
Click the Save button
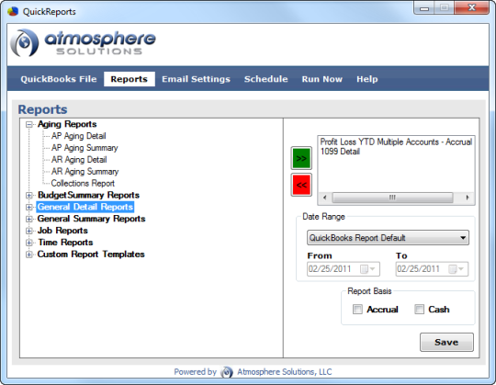tap(446, 342)
